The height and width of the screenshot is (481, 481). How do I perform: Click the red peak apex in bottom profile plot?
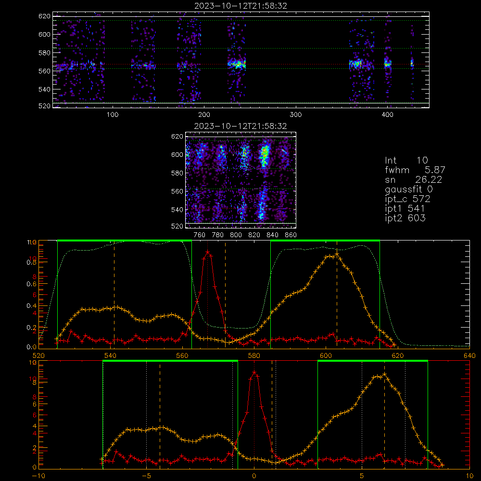pyautogui.click(x=254, y=372)
